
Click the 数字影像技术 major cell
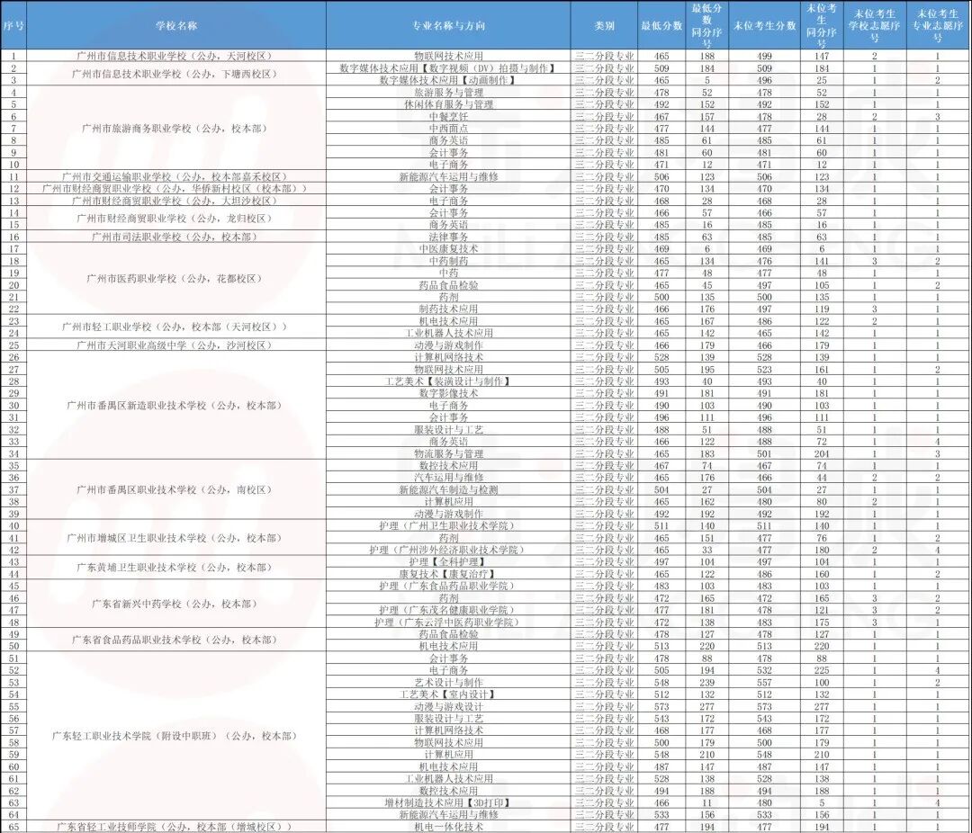pyautogui.click(x=449, y=393)
